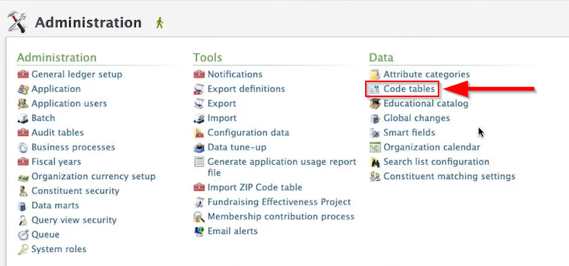Viewport: 569px width, 266px height.
Task: Click the Import ZIP Code table icon
Action: (x=199, y=188)
